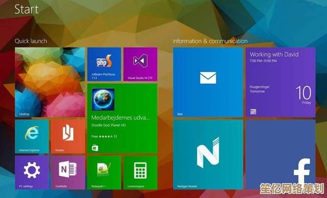Open calendar tile Working with David
Viewport: 327px width, 198px height.
[x=281, y=82]
